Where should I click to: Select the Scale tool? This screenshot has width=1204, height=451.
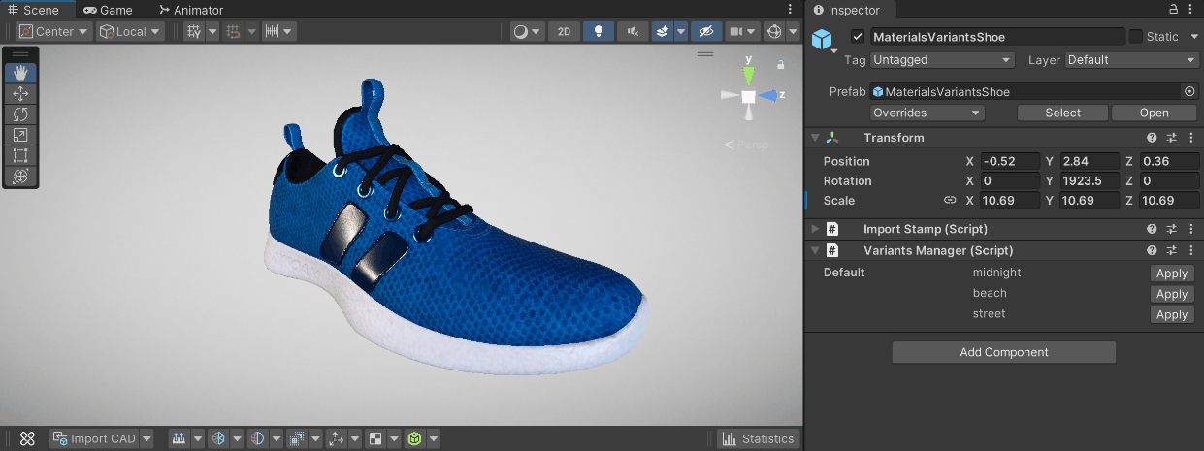tap(20, 135)
